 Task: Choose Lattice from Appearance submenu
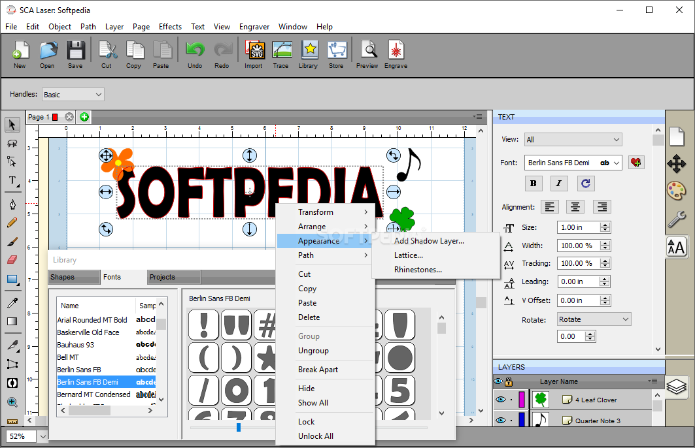point(408,255)
